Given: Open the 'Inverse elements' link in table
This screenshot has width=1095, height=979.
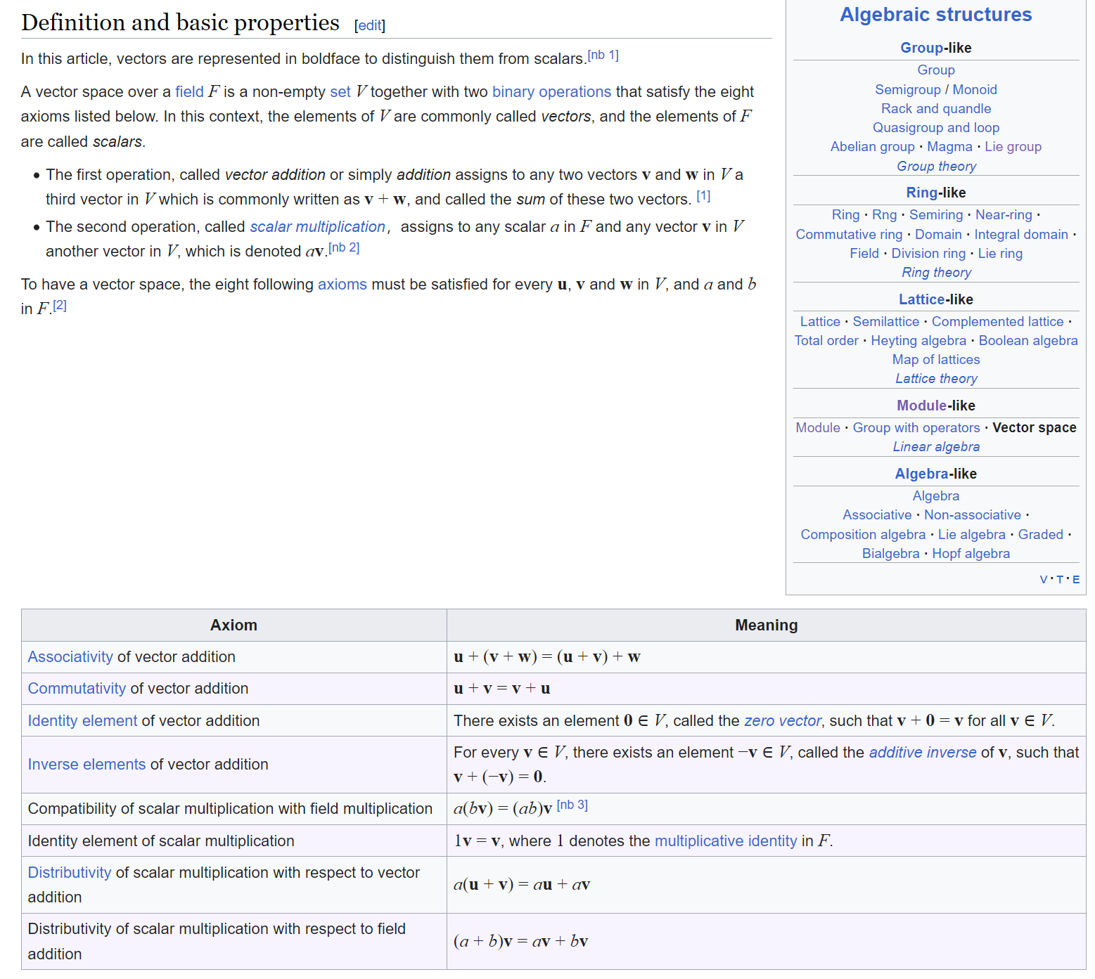Looking at the screenshot, I should click(87, 765).
